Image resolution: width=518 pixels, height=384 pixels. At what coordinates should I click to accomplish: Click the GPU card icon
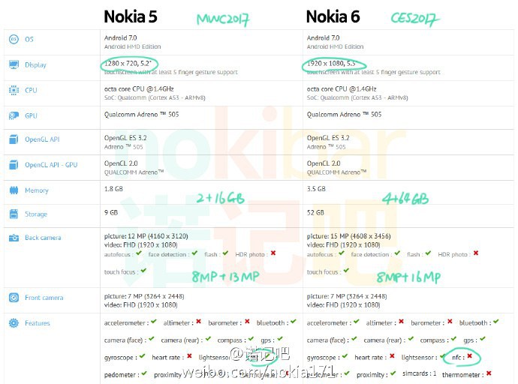[14, 115]
